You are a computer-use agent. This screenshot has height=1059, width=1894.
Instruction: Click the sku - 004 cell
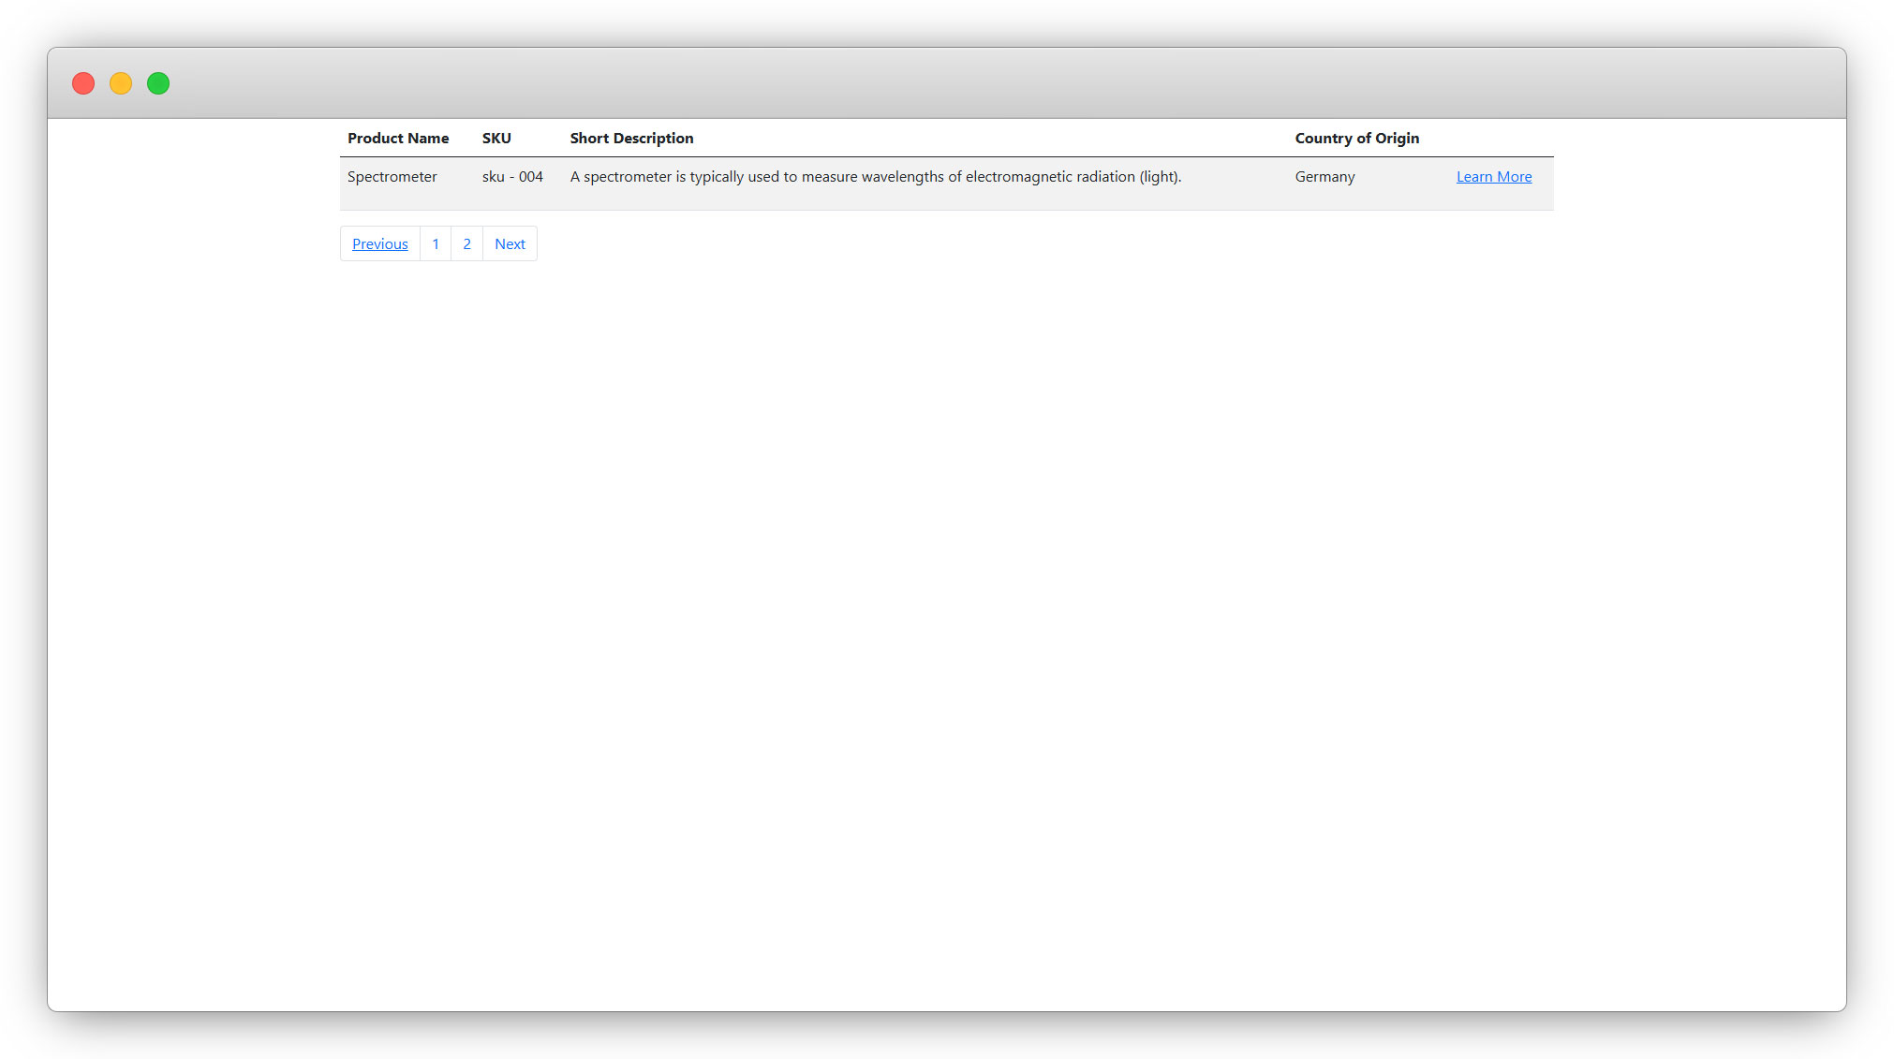point(512,176)
